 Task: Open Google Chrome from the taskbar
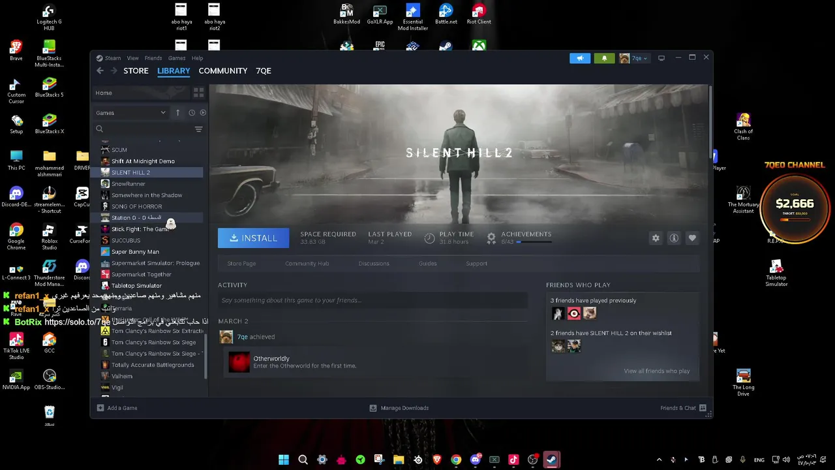click(456, 460)
